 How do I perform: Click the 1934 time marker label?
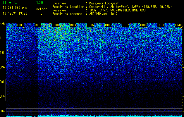(73, 25)
